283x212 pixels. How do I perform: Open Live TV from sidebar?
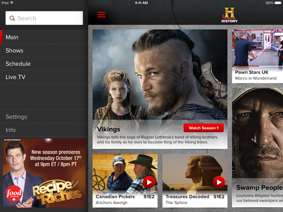pos(44,77)
